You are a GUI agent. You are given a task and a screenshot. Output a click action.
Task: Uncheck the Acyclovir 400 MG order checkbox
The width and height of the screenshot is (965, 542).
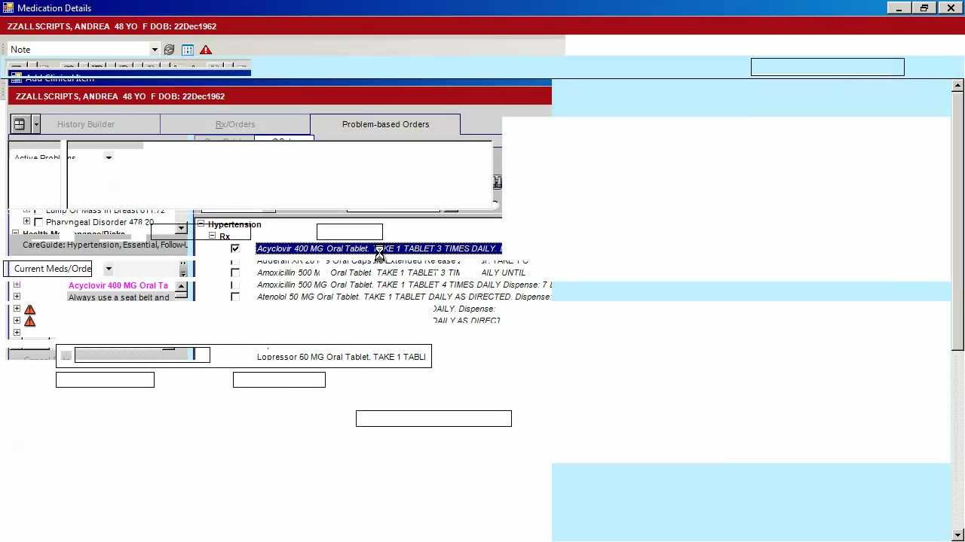tap(235, 248)
